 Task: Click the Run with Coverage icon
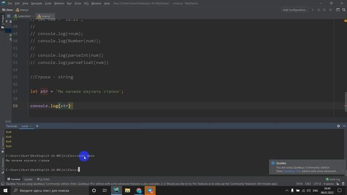coord(324,10)
